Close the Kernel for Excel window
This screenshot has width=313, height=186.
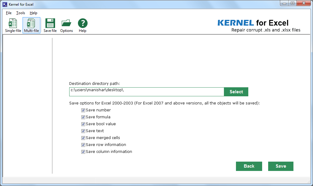304,3
